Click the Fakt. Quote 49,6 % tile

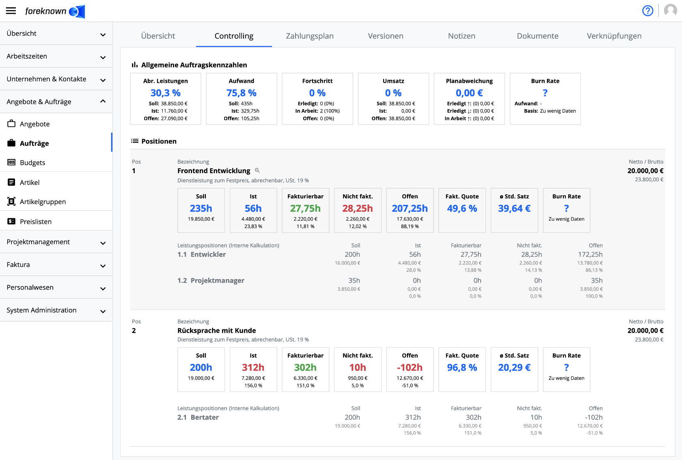[462, 210]
